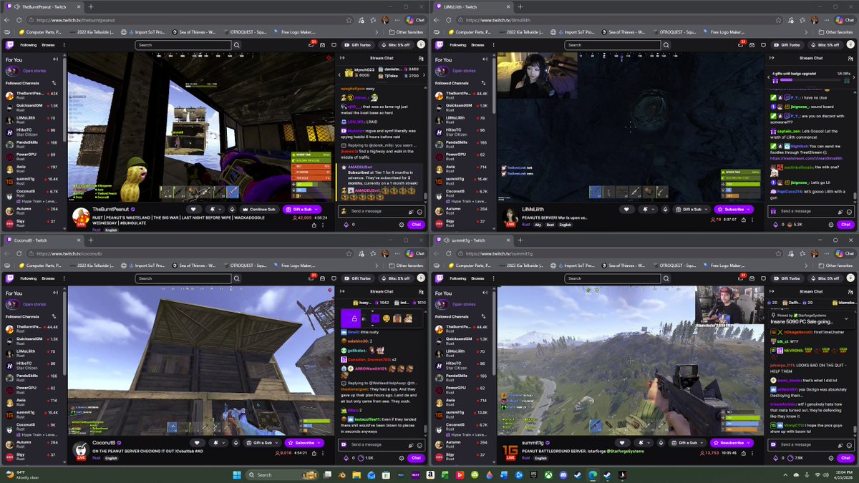859x483 pixels.
Task: Collapse Stream Chat panel in TheBurntPeanut window
Action: coord(341,58)
